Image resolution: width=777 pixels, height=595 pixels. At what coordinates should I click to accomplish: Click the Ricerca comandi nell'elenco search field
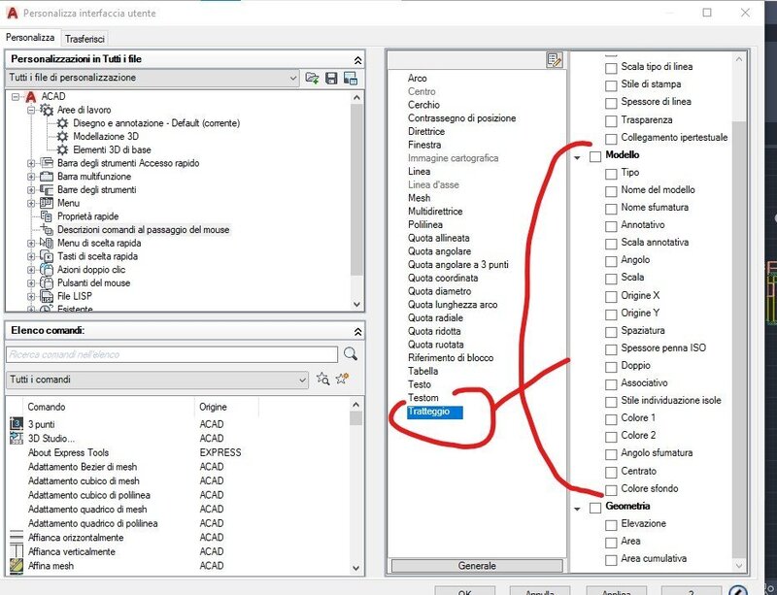(x=172, y=354)
